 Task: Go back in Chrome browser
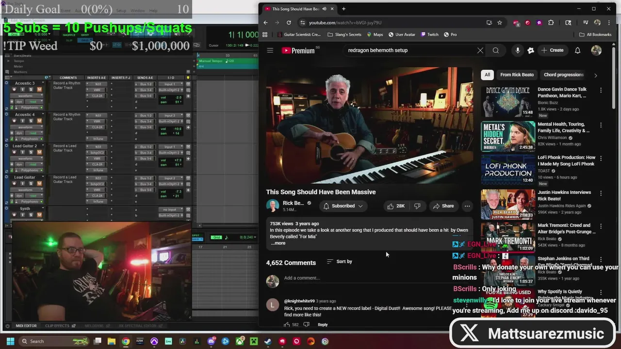pos(265,22)
